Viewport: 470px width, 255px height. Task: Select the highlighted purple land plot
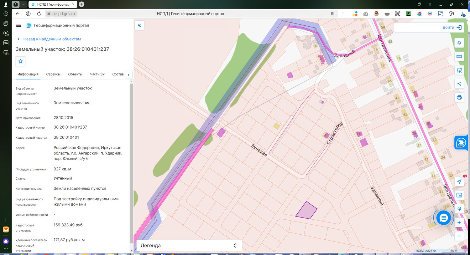[x=306, y=210]
